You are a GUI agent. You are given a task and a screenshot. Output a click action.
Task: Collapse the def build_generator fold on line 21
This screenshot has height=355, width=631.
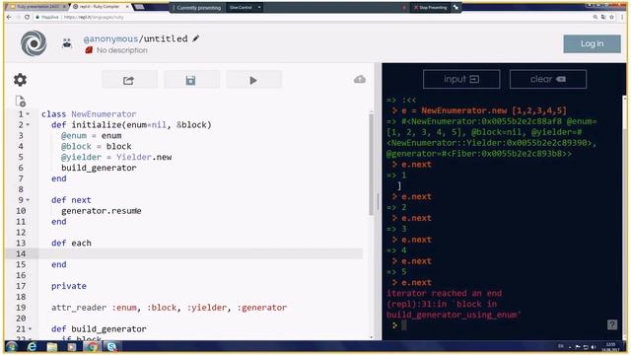30,328
